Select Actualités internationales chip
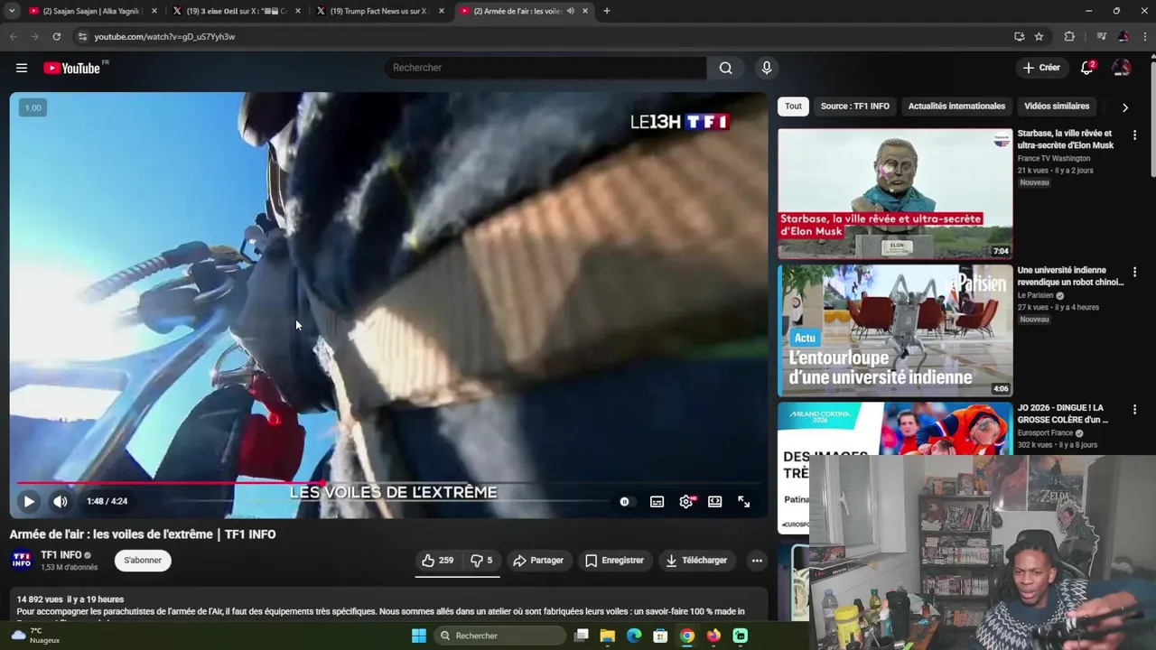The image size is (1156, 650). (x=956, y=107)
